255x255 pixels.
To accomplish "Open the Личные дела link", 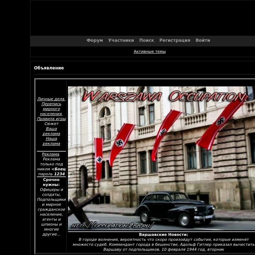I will 51,99.
